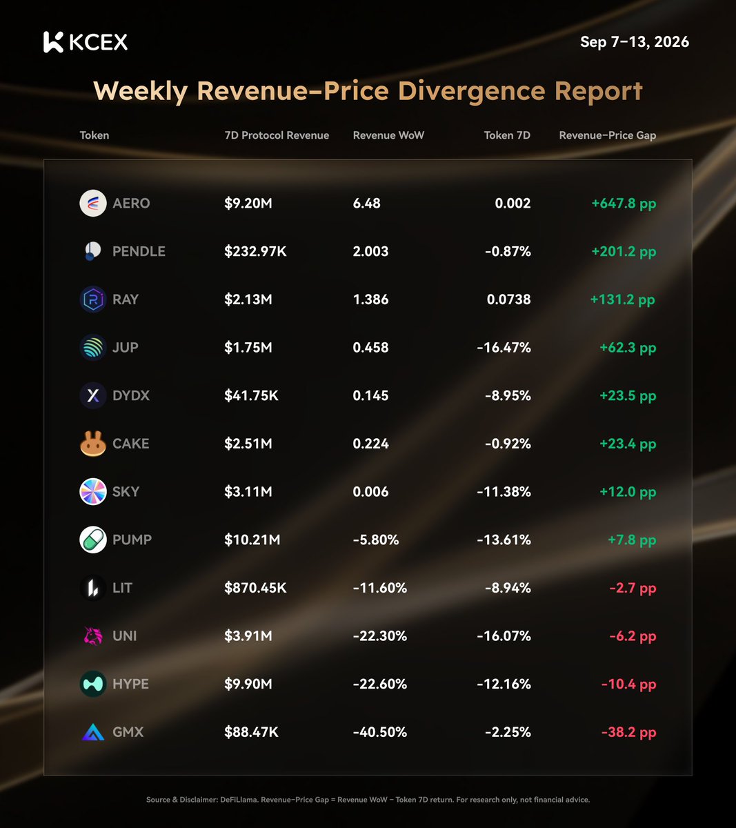Viewport: 736px width, 828px height.
Task: Click DYDX revenue $41.75K
Action: tap(251, 395)
